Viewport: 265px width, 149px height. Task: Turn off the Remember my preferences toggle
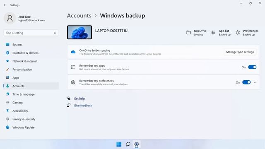pos(246,82)
